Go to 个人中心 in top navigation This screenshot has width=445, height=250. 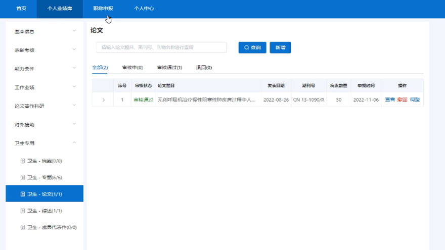(144, 9)
